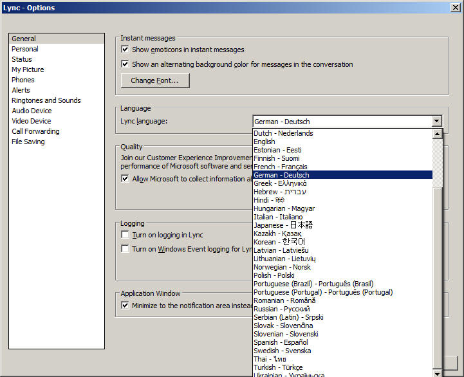Choose Romanian - Română language
This screenshot has height=377, width=464.
(342, 300)
